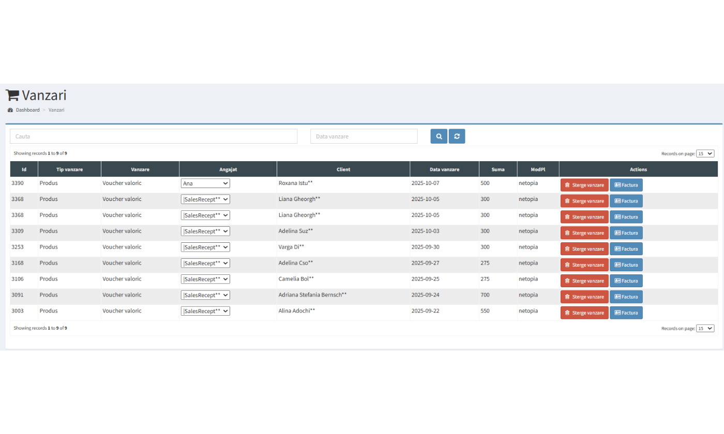Click the magnifier search button
Viewport: 724px width, 434px height.
coord(439,136)
